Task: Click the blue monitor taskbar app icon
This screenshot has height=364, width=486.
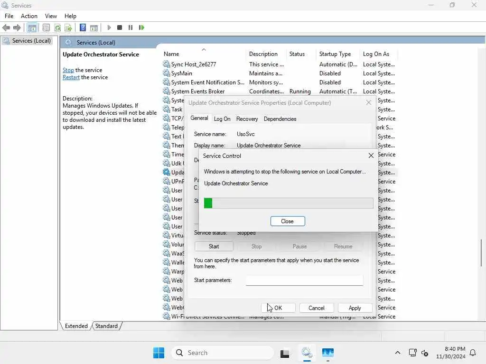Action: pyautogui.click(x=327, y=353)
